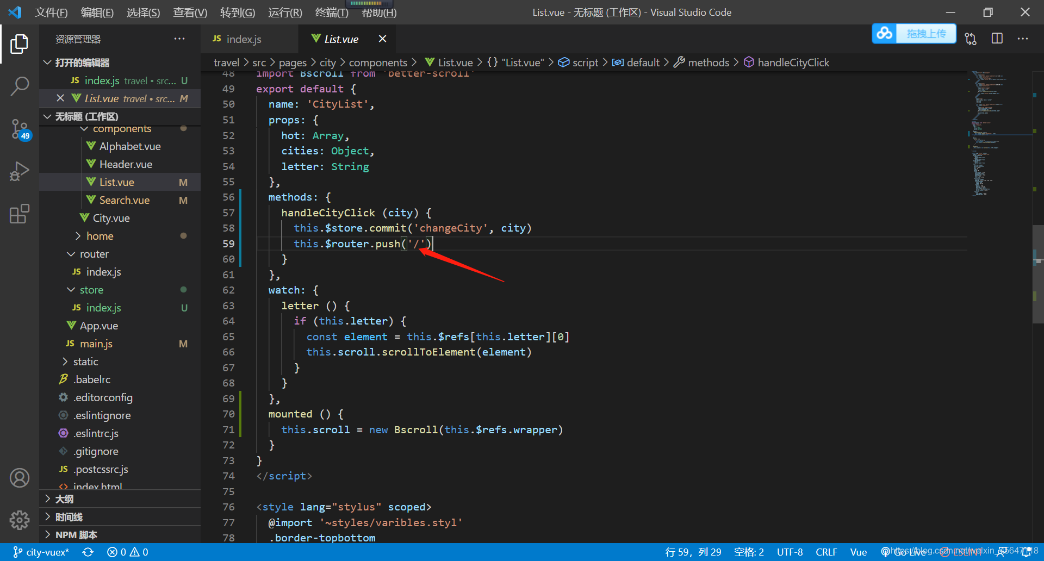
Task: Open the 终端(T) menu
Action: (332, 13)
